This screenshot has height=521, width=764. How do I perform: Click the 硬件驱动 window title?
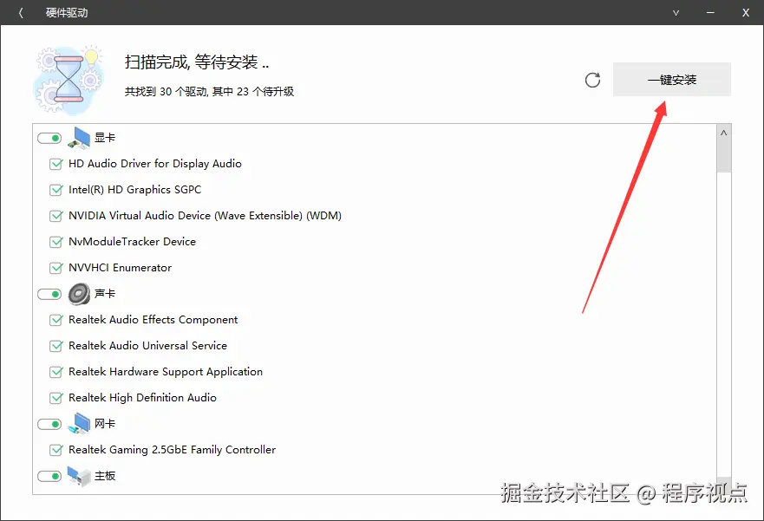[x=67, y=13]
